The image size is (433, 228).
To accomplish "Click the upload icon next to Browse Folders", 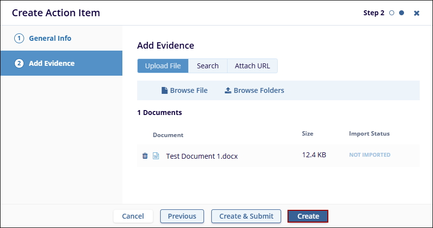I will click(228, 90).
